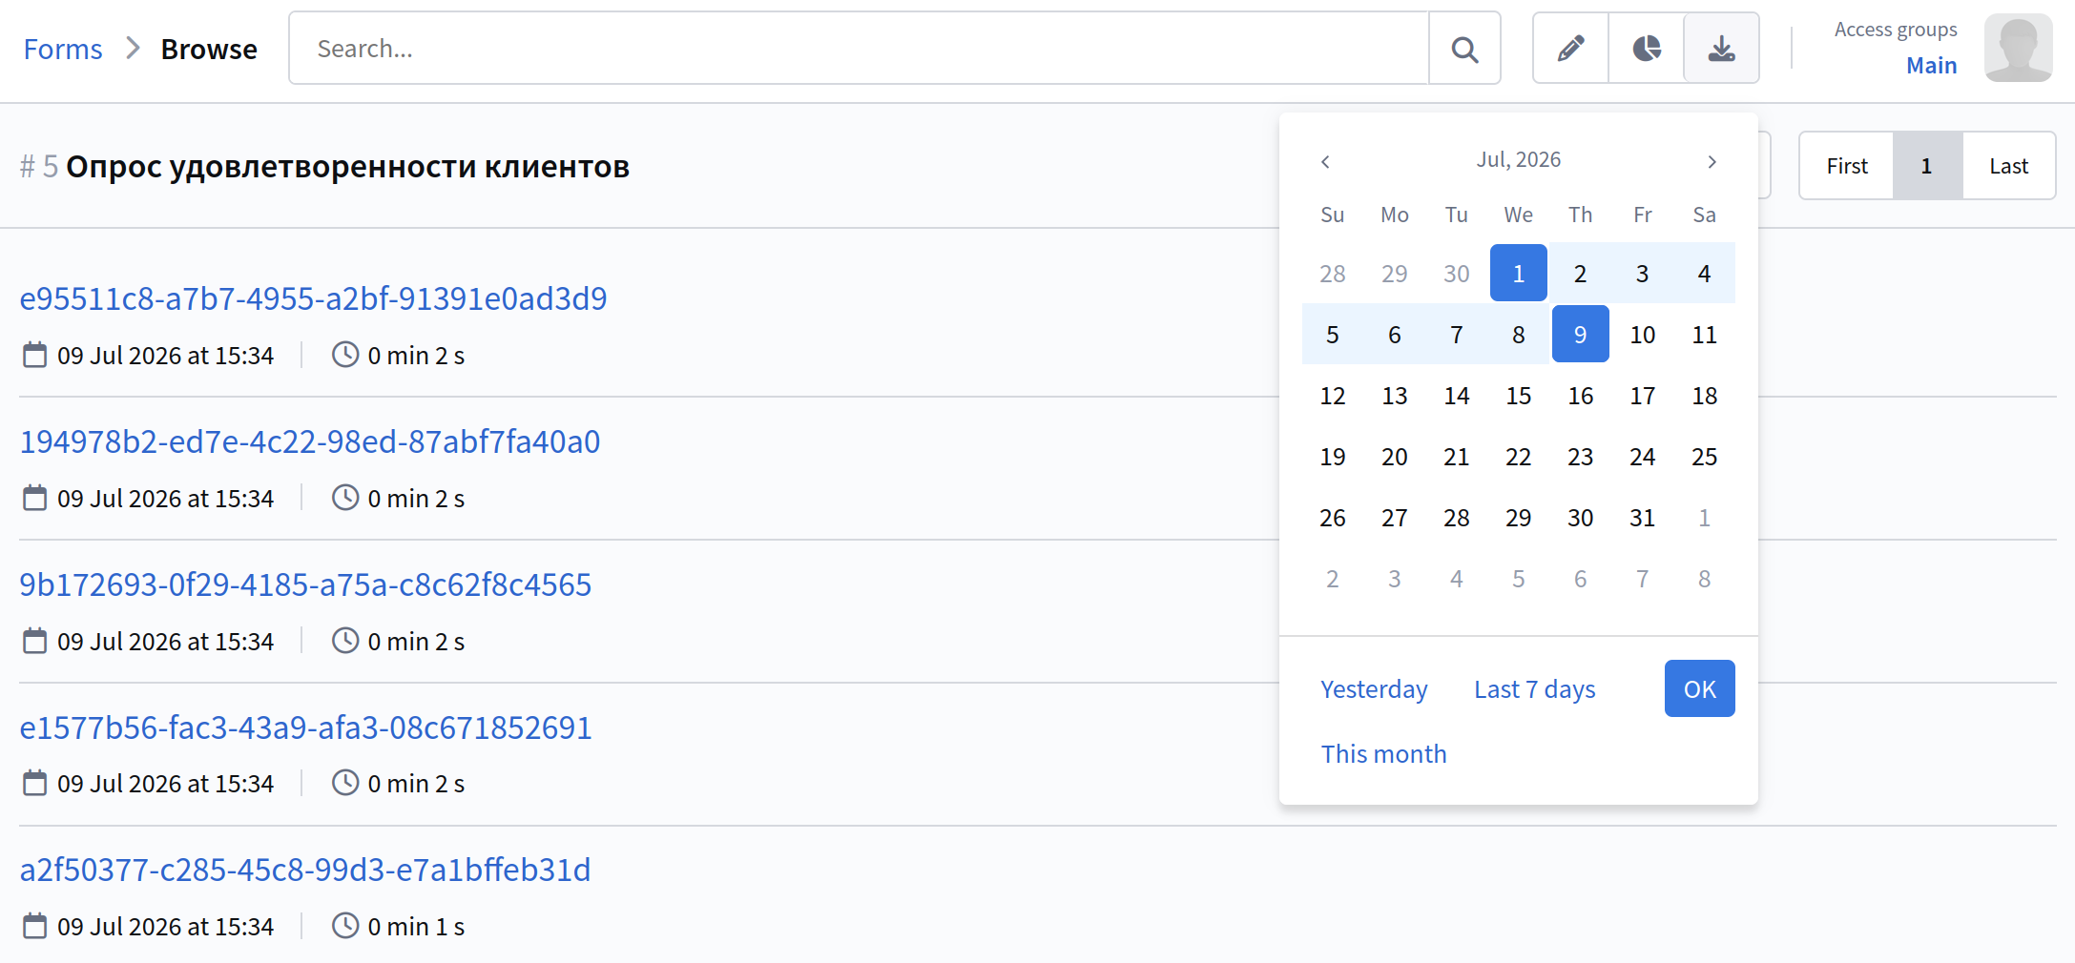Confirm date range with OK button

click(1700, 688)
